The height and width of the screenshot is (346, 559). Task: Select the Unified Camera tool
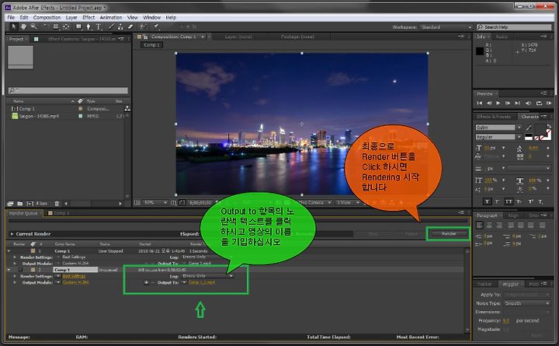(x=56, y=26)
